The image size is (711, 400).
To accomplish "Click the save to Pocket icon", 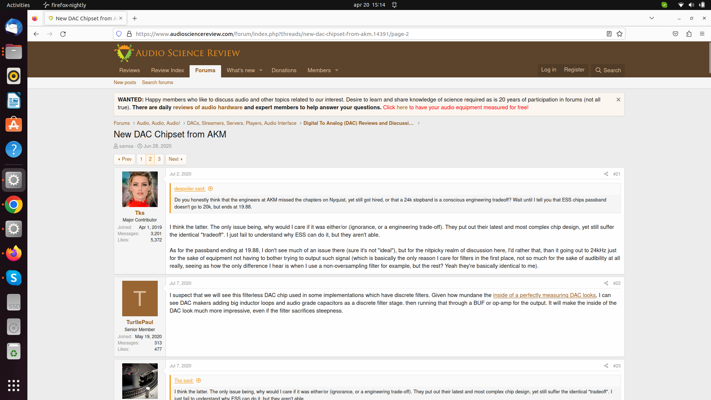I will pos(675,34).
